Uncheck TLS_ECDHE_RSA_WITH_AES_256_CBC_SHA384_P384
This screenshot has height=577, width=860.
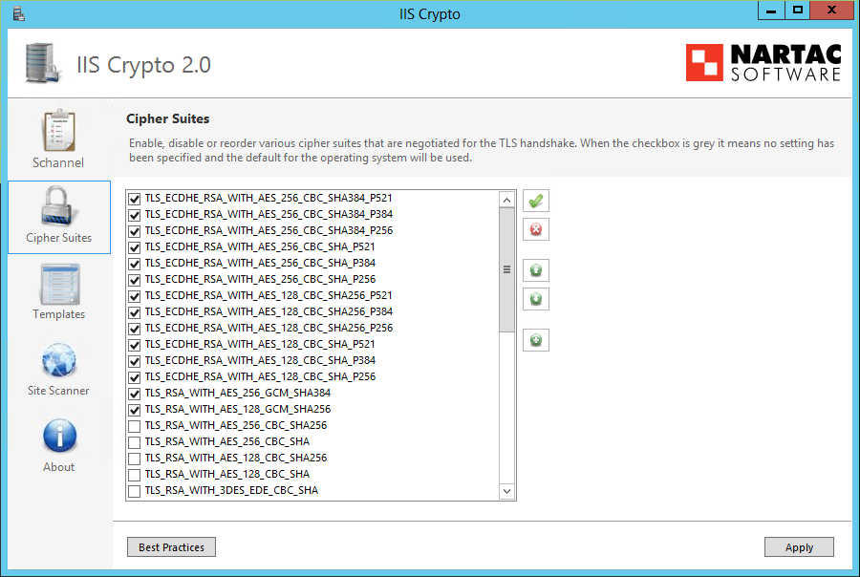coord(135,215)
